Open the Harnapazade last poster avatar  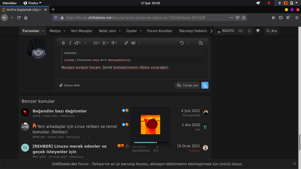205,112
